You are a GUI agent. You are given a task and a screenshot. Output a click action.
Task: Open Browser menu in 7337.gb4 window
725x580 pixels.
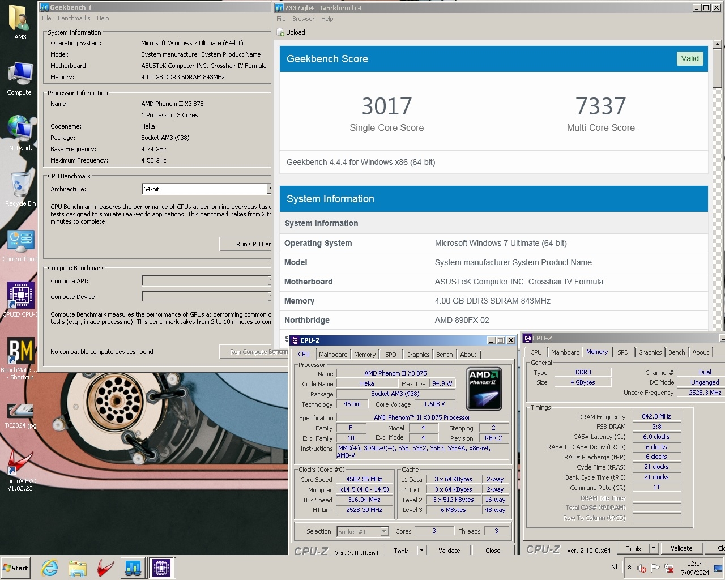point(303,19)
